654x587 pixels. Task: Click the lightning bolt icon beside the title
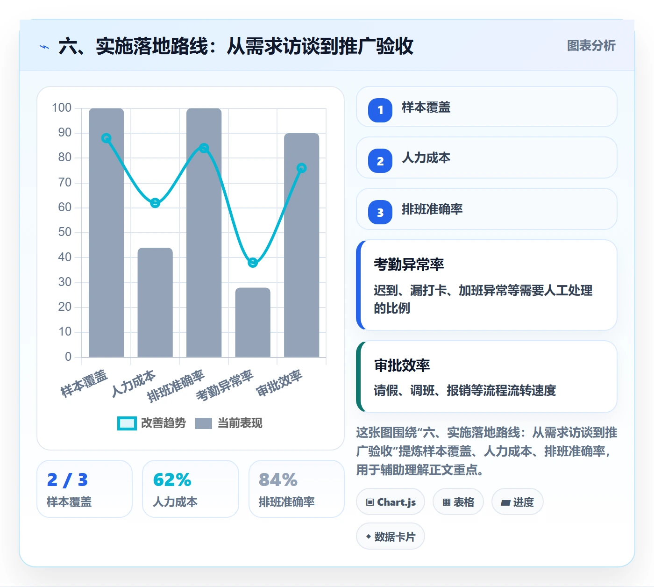pyautogui.click(x=44, y=47)
